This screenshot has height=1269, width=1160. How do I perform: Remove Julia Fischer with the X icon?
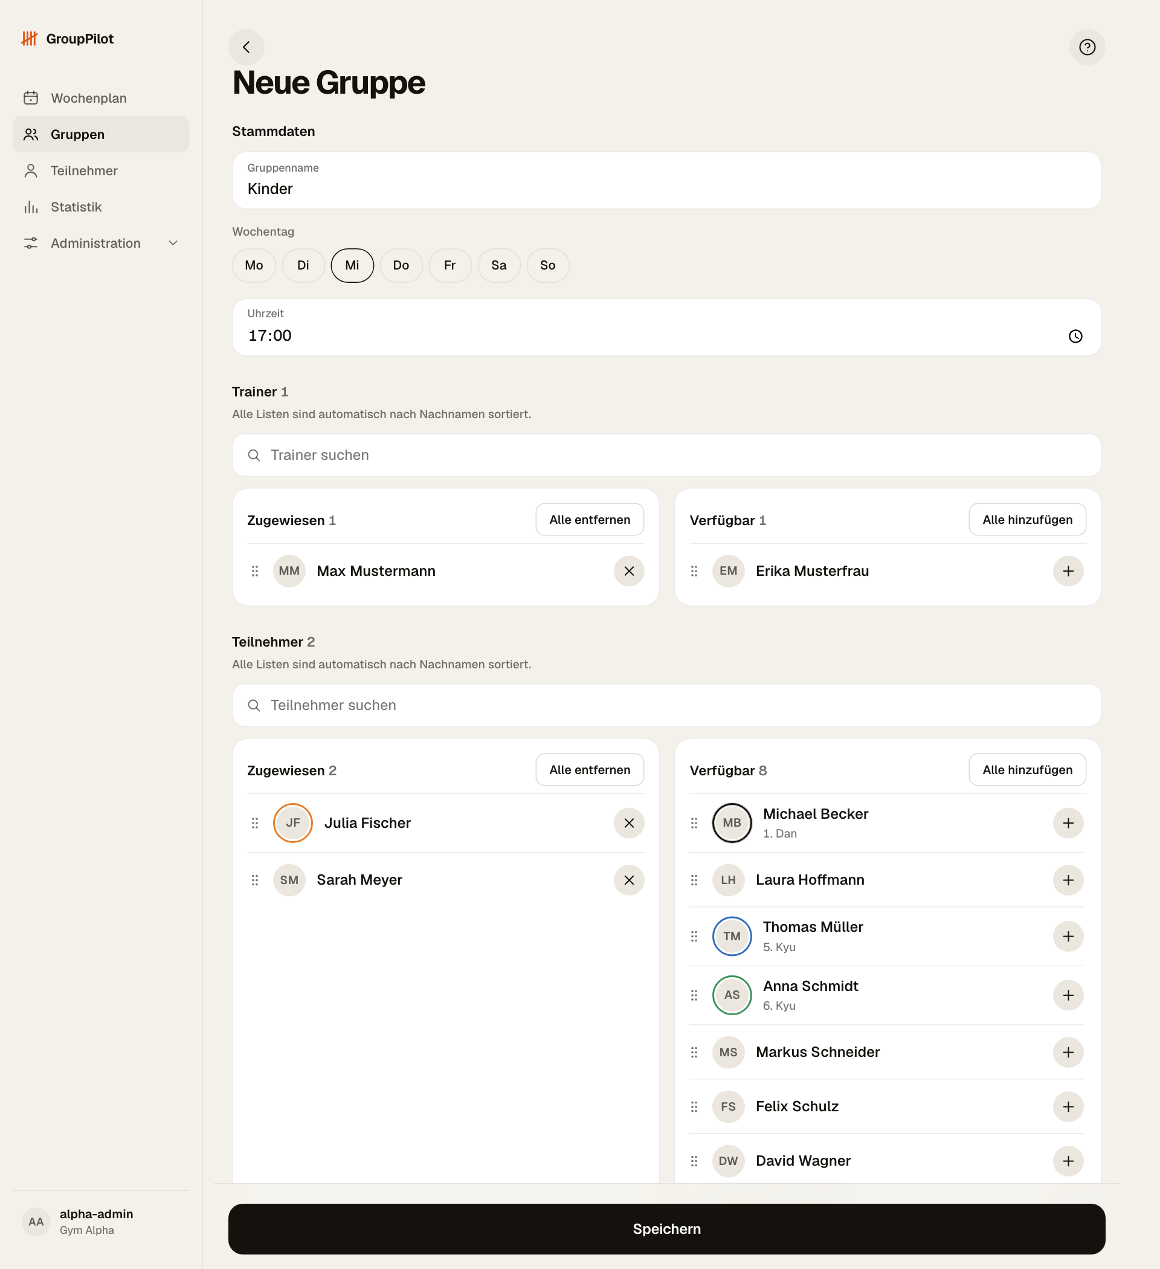(629, 822)
